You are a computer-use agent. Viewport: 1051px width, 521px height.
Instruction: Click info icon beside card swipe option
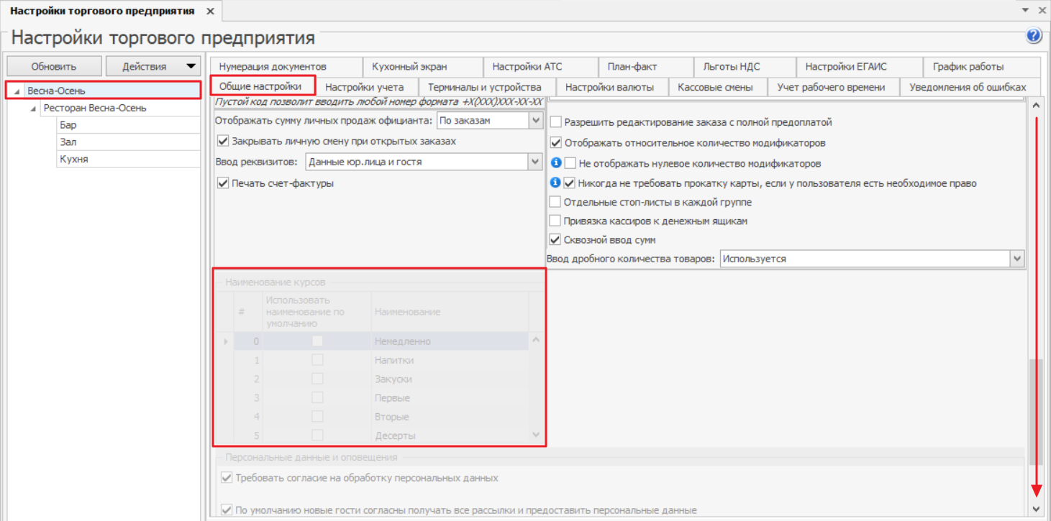tap(555, 183)
